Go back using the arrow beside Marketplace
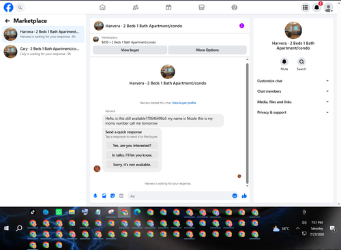This screenshot has height=250, width=341. tap(8, 21)
